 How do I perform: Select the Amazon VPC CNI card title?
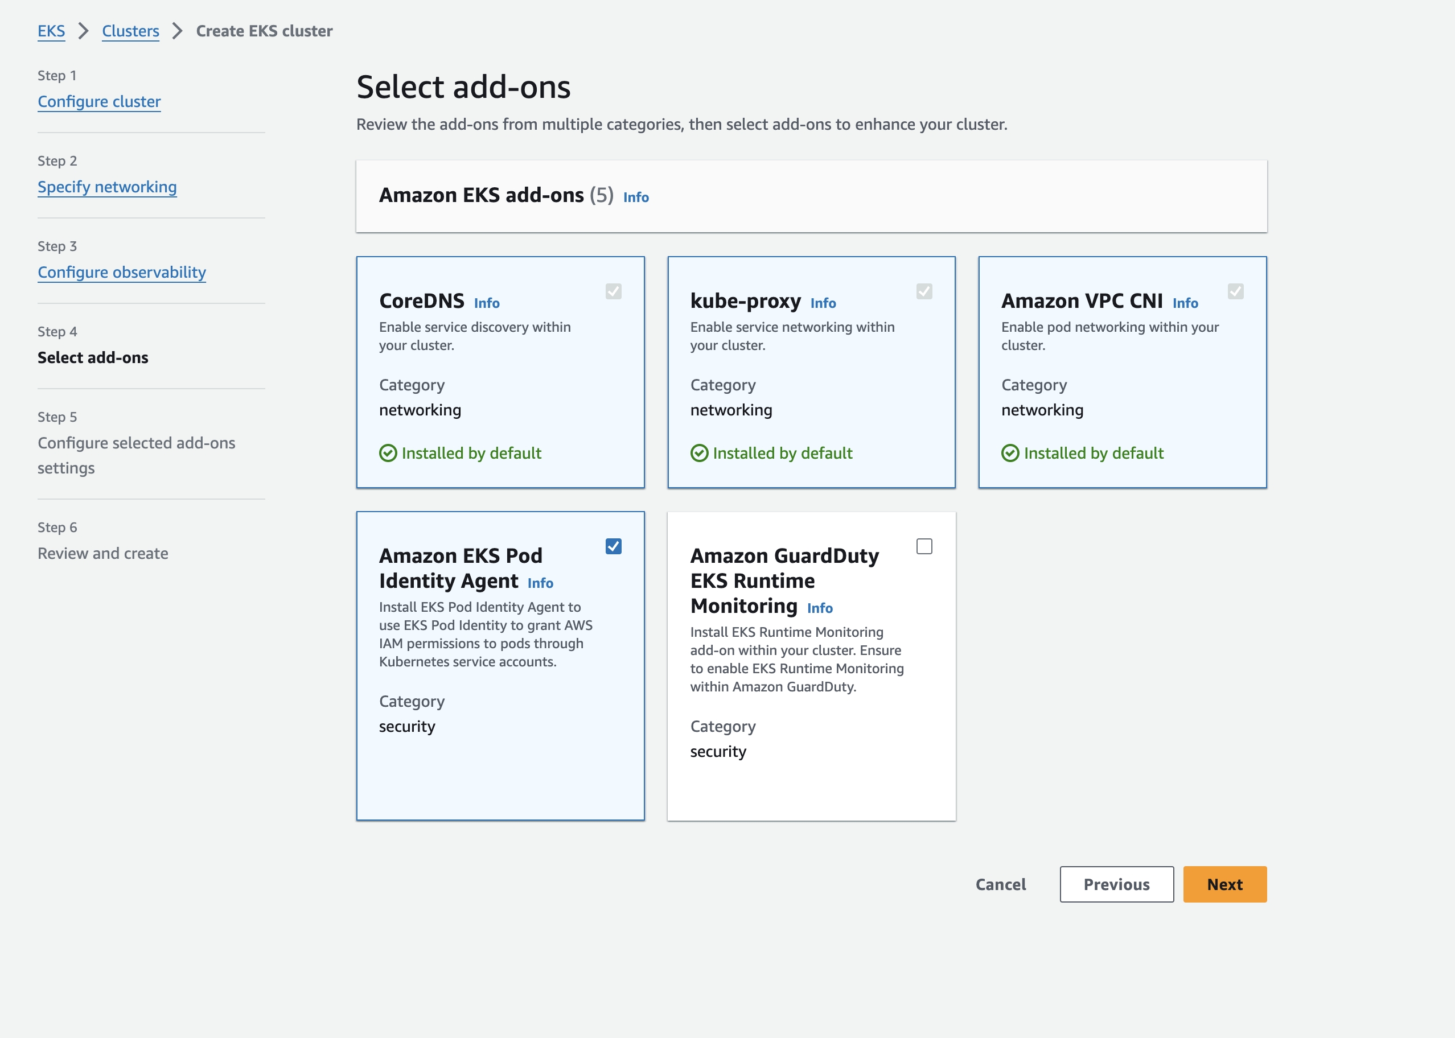(x=1082, y=300)
